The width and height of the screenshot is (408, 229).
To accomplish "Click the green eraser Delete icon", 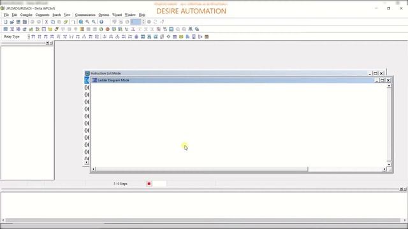I will coord(66,22).
